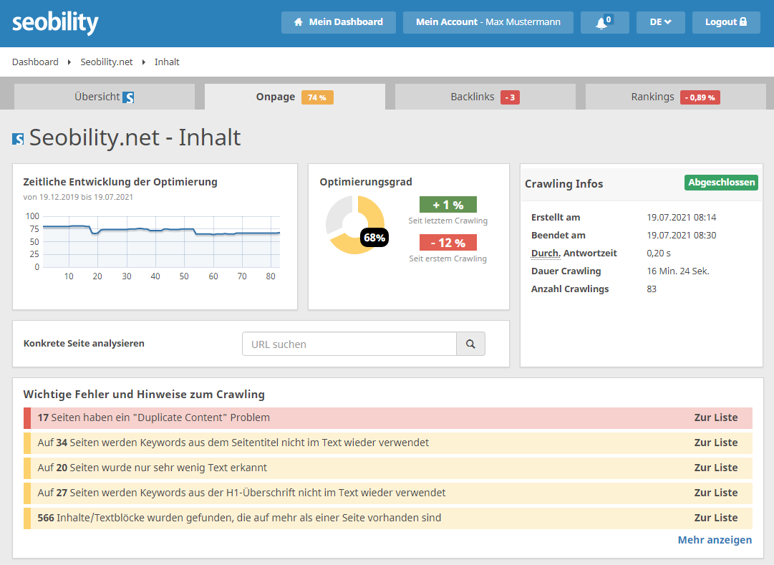774x565 pixels.
Task: Click the Seobility.net breadcrumb
Action: coord(107,62)
